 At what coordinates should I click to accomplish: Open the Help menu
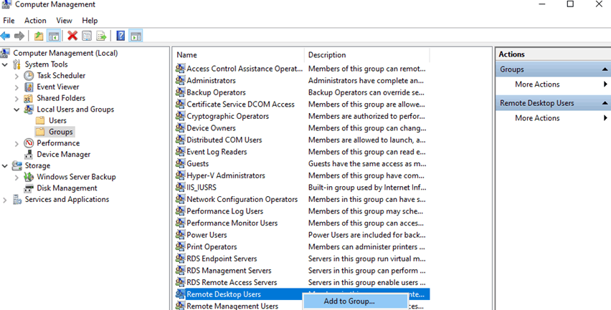(x=90, y=21)
